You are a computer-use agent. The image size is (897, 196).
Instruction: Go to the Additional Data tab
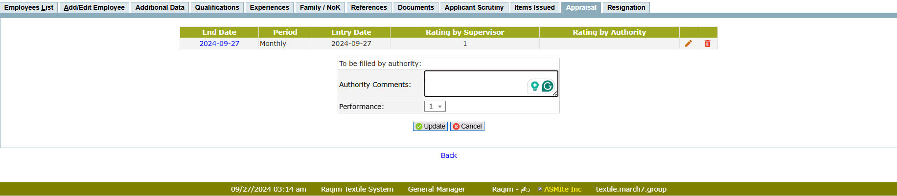(160, 7)
